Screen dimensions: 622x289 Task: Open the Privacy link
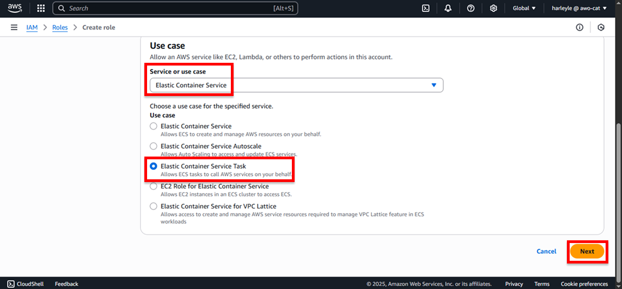pyautogui.click(x=514, y=284)
